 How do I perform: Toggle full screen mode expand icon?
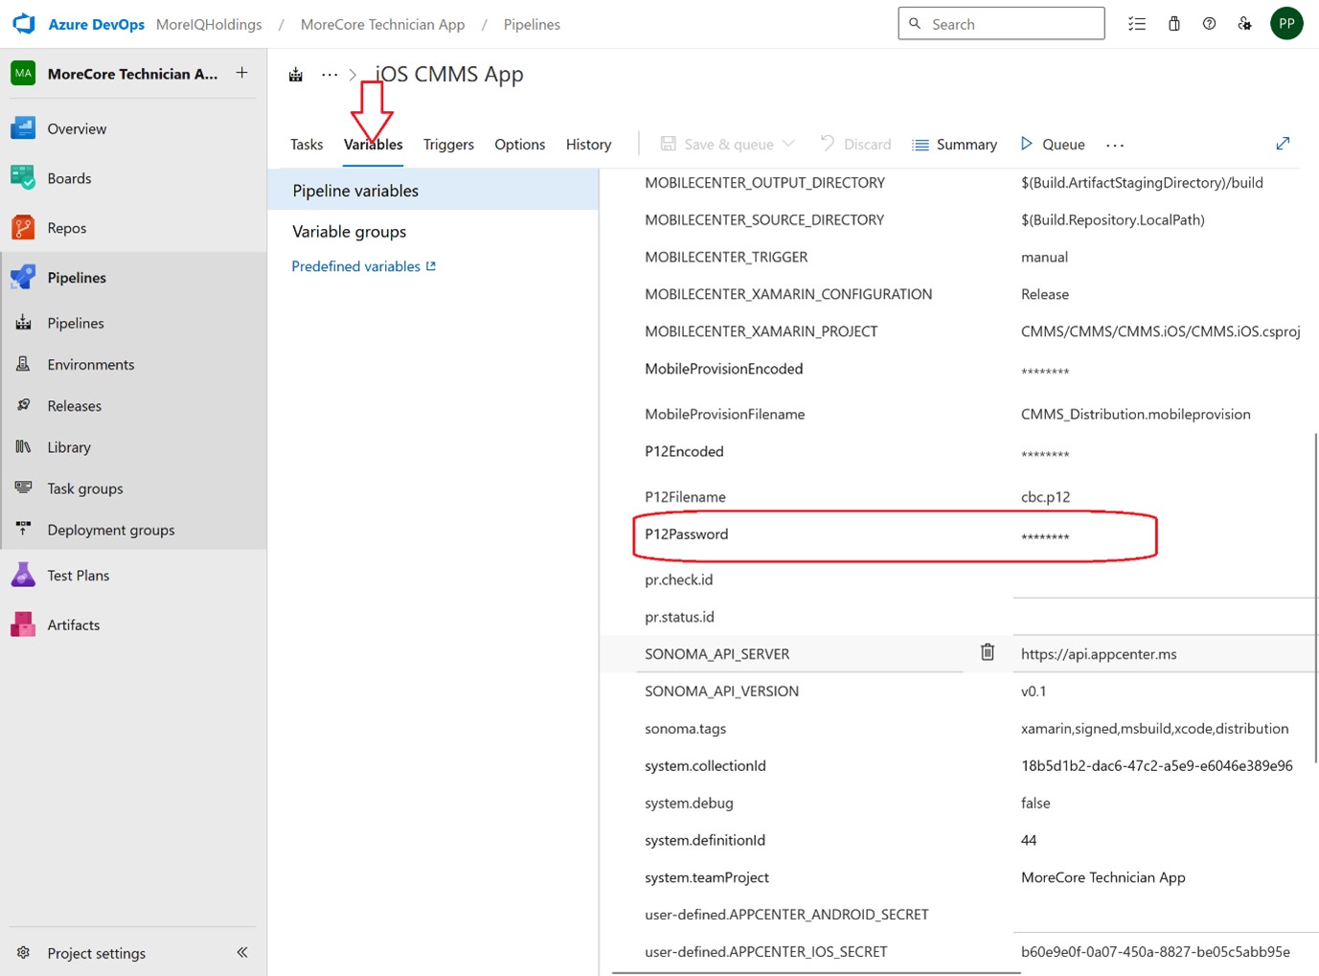1283,144
